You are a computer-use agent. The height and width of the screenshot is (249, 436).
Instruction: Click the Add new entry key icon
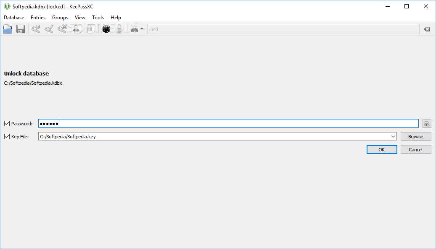coord(36,29)
